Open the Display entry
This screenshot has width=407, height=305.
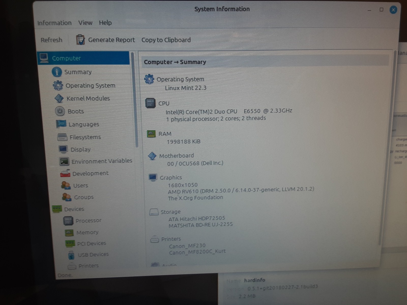click(x=80, y=149)
